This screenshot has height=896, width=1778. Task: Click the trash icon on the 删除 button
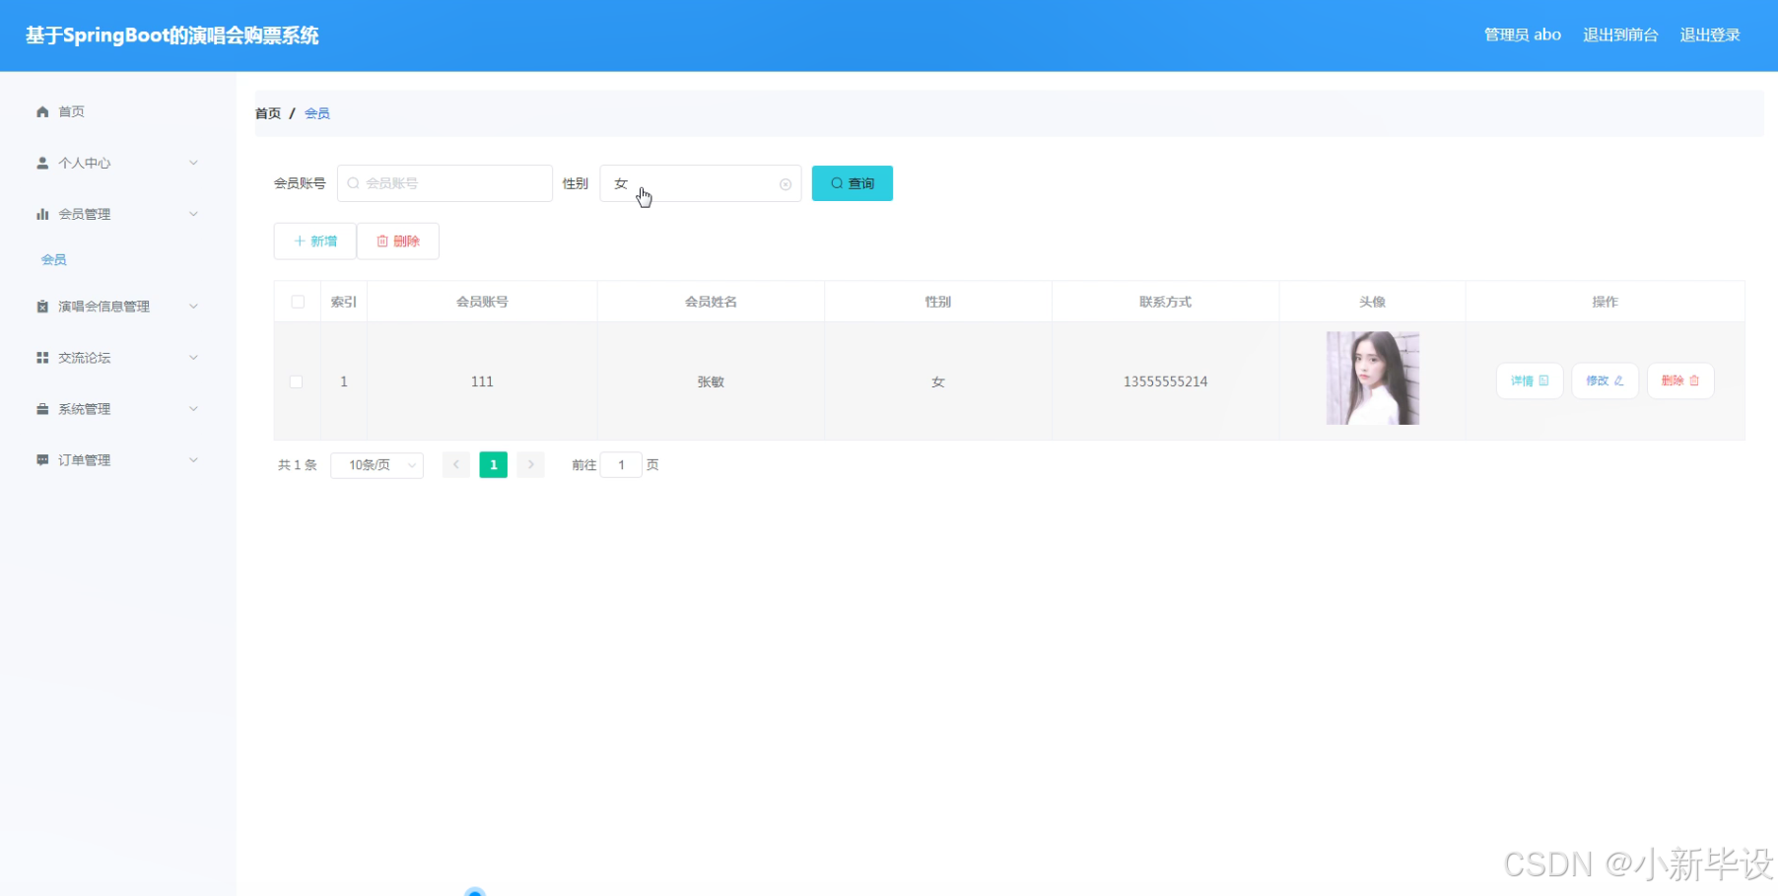pos(382,241)
